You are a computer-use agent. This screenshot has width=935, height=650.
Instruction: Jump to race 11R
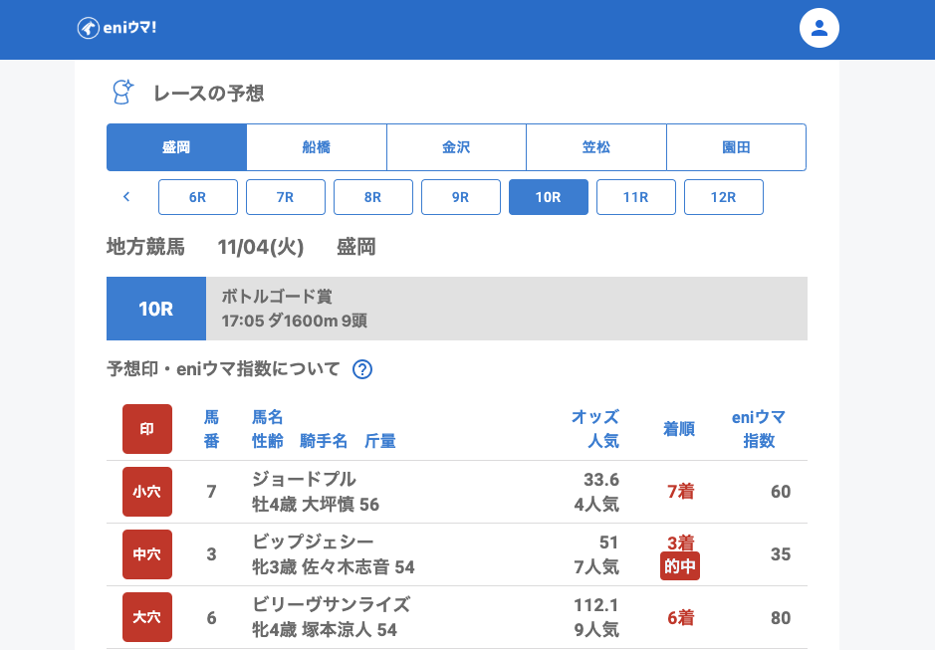636,197
